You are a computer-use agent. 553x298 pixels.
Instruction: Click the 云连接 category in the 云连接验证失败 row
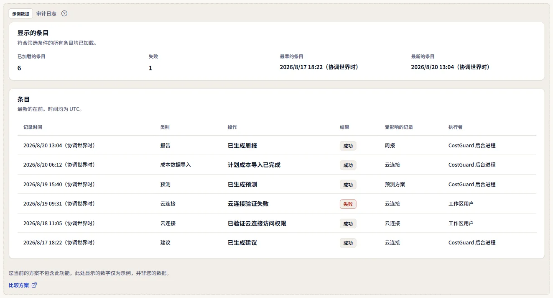(168, 204)
